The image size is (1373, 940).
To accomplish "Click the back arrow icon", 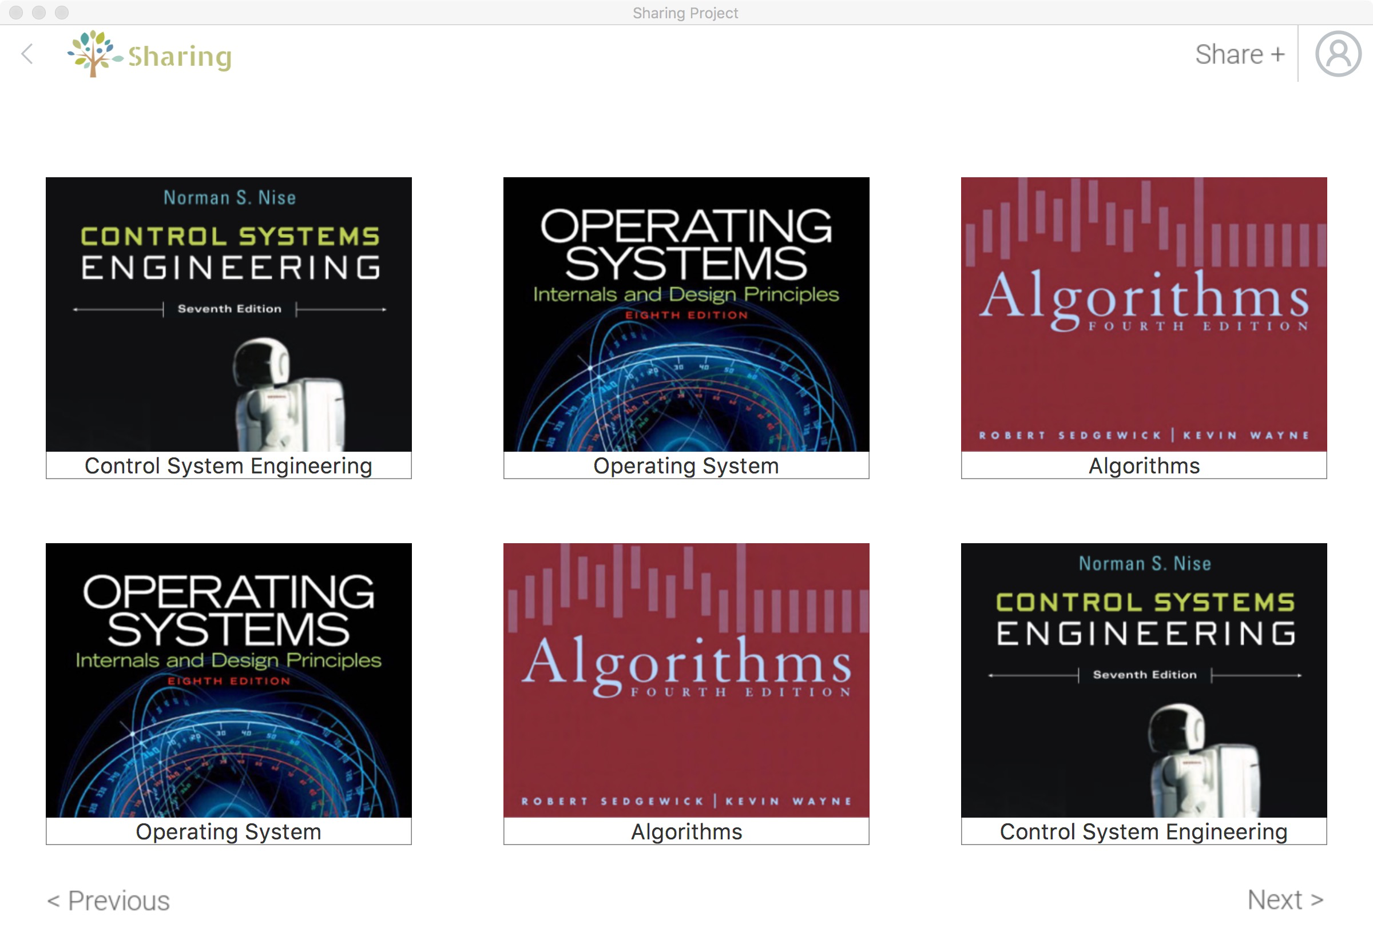I will [x=27, y=54].
